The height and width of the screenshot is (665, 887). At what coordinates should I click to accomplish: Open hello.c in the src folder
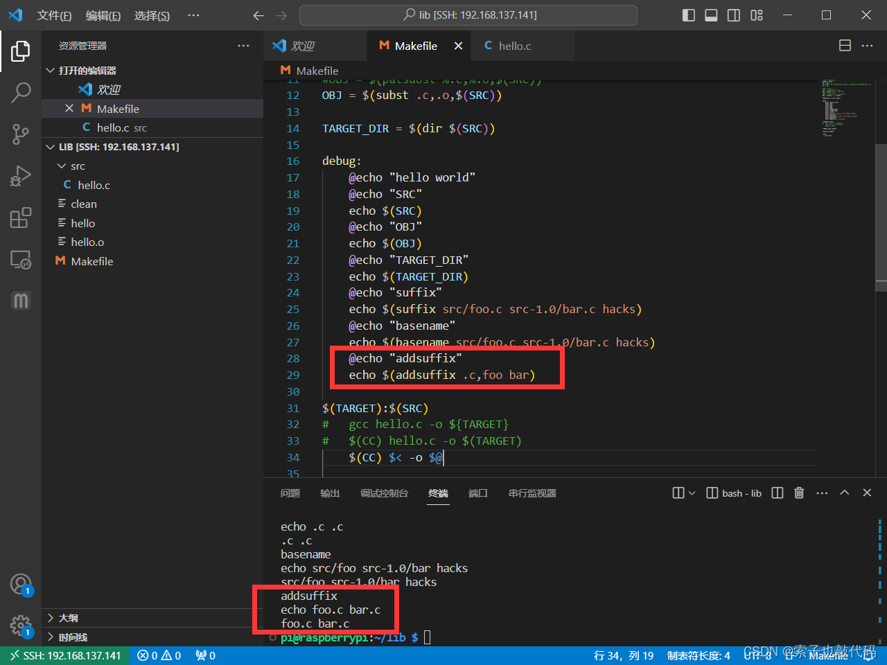pyautogui.click(x=152, y=185)
